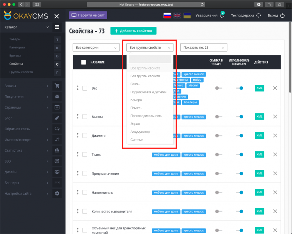
Task: Click the Добавить свойство button
Action: pos(133,31)
